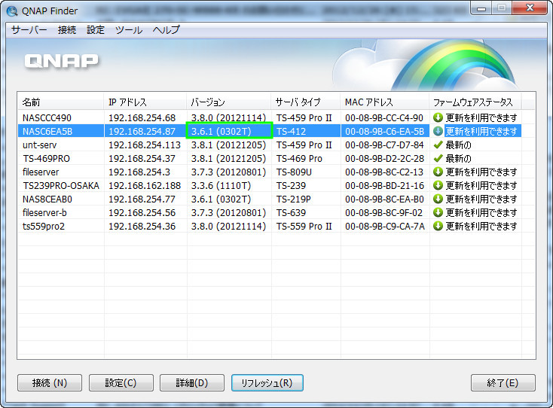This screenshot has width=553, height=408.
Task: Click update icon for ts559pro2
Action: [x=438, y=226]
